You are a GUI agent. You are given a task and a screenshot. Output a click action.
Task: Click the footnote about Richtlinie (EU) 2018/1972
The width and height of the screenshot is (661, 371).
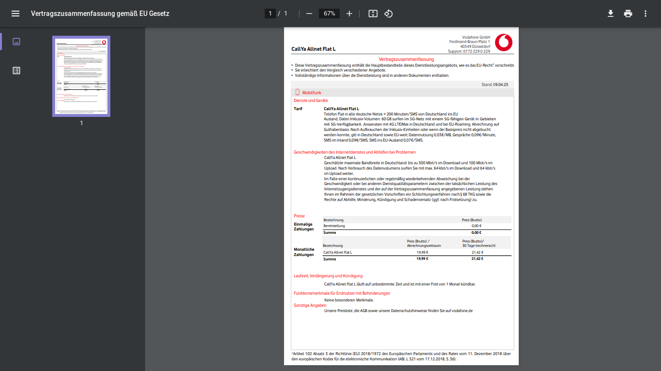401,356
